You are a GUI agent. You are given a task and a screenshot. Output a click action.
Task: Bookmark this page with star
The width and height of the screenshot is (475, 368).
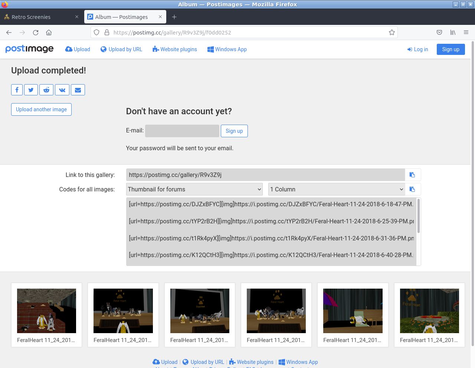[x=392, y=33]
